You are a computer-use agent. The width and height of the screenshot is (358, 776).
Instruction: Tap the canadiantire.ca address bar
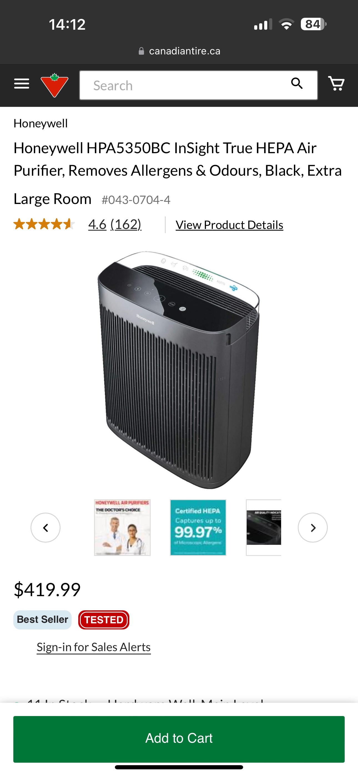[179, 51]
